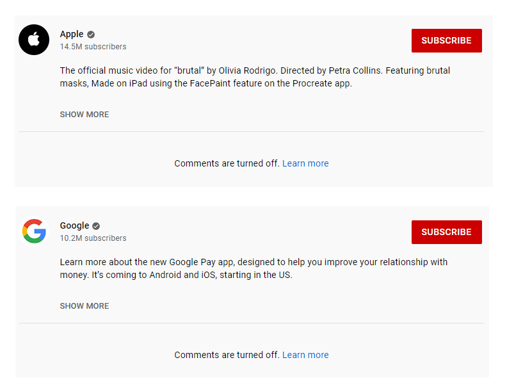Click description line mentioning Procreate app

205,83
